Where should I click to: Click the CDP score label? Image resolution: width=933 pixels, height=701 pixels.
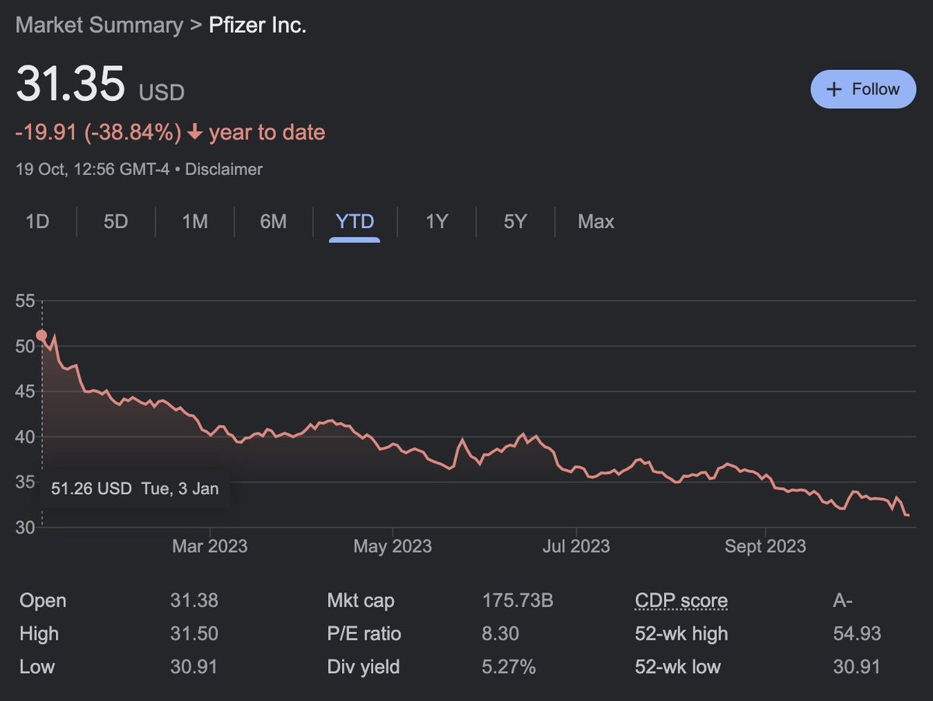681,601
